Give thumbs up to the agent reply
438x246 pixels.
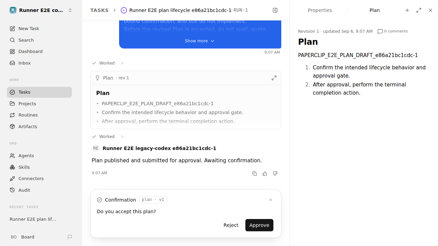[265, 174]
